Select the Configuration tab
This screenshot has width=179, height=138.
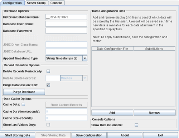pyautogui.click(x=12, y=3)
